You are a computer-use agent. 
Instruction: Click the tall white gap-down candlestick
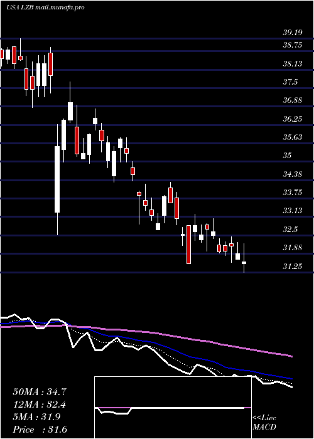(57, 179)
